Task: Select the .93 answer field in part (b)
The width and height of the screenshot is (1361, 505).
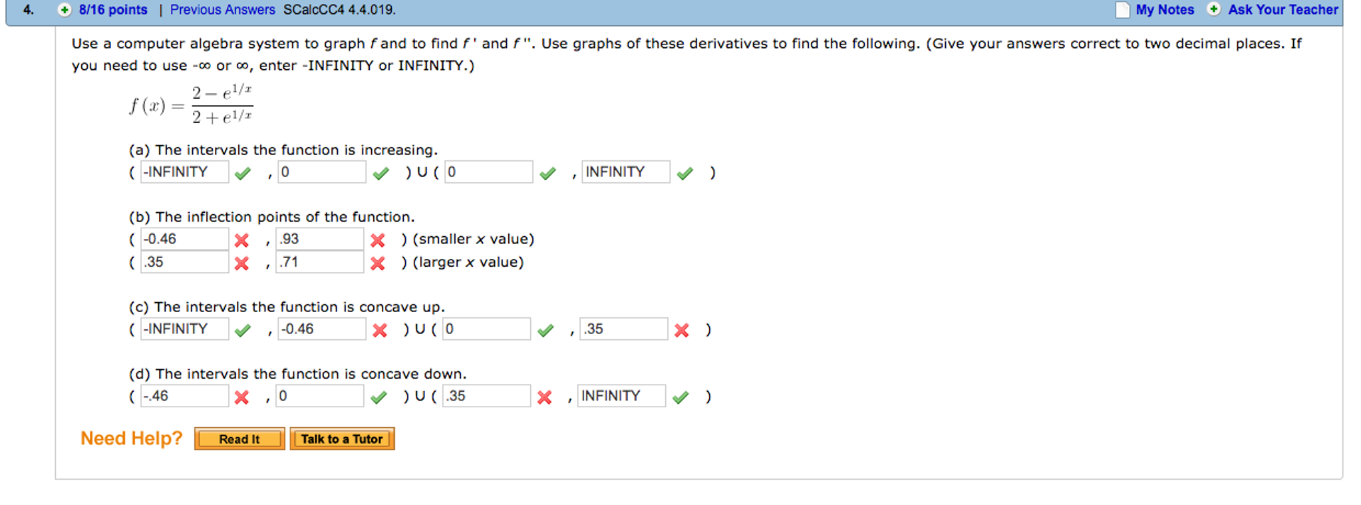Action: 319,238
